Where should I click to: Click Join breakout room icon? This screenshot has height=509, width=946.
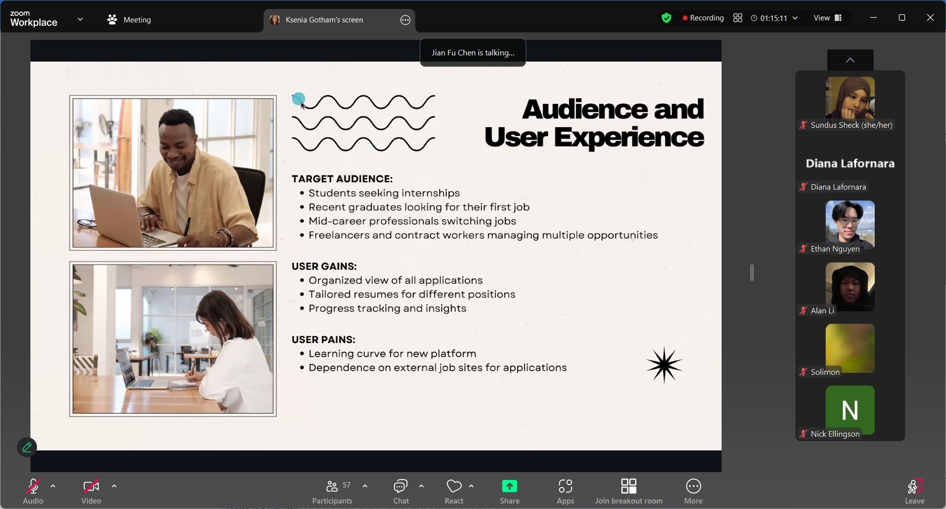[x=628, y=486]
